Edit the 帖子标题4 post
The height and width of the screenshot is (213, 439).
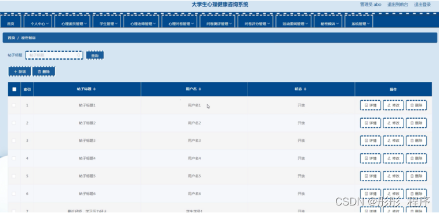pyautogui.click(x=393, y=158)
